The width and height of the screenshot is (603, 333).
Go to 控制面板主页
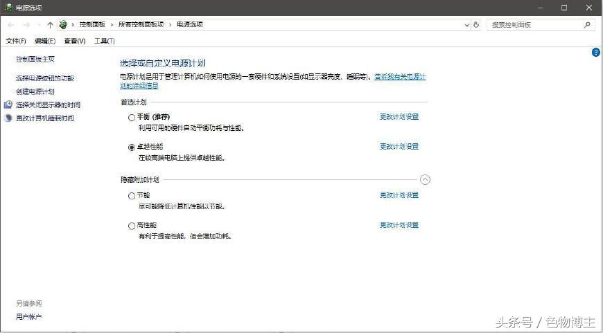35,59
